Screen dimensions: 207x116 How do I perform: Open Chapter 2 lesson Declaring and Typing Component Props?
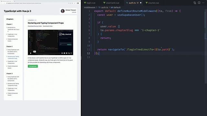(x=13, y=57)
